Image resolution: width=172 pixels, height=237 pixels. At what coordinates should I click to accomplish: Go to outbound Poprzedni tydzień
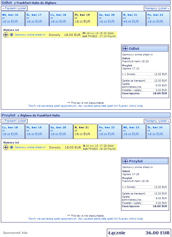(x=14, y=8)
